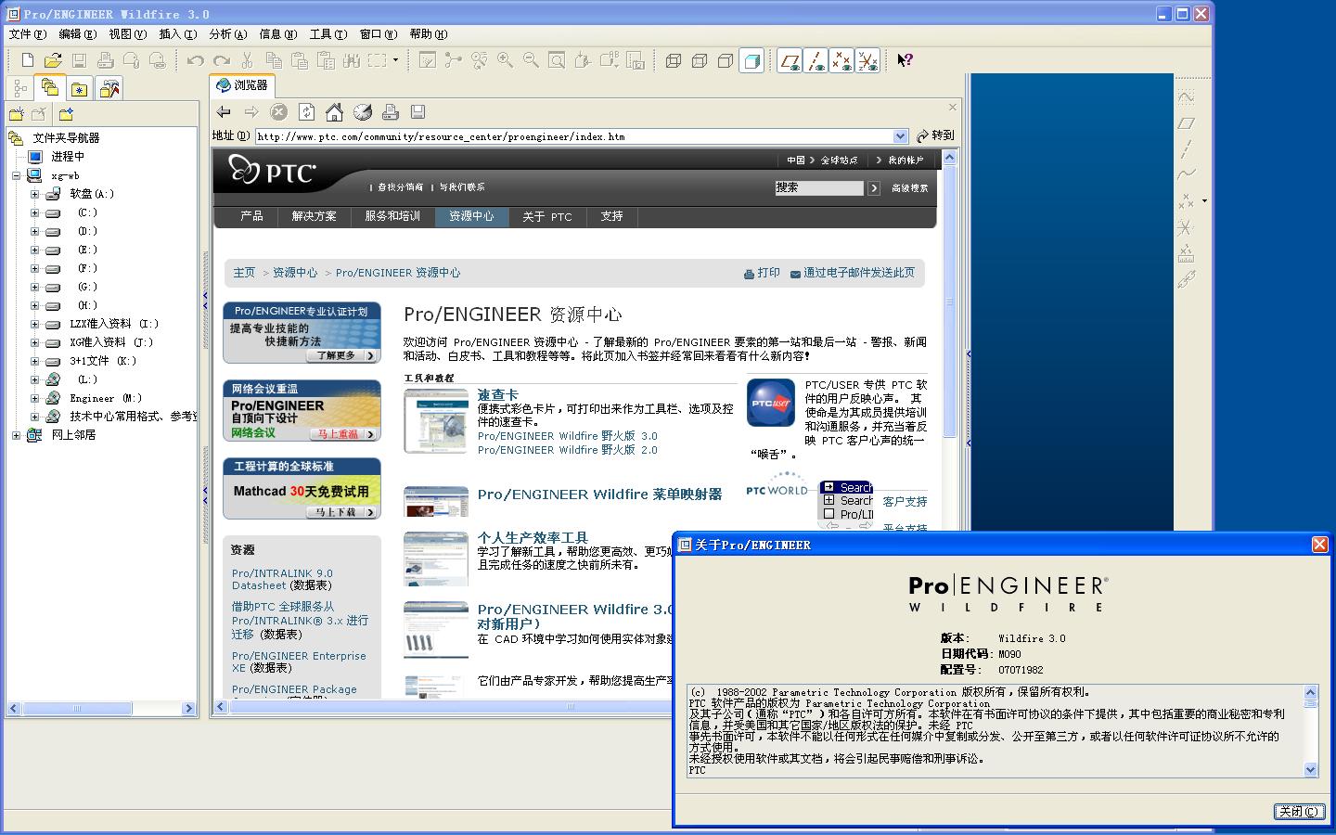Open the Favorites navigator tab icon

pos(80,88)
